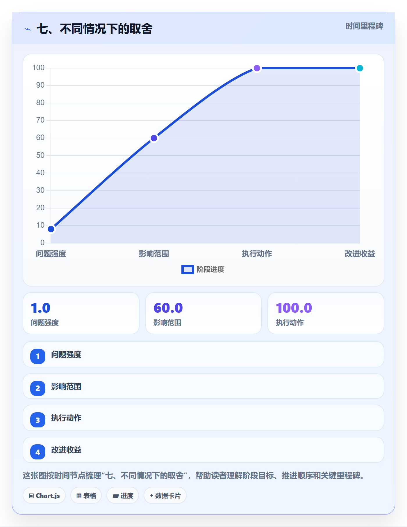
Task: Click the Chart.js tag chip
Action: [44, 496]
